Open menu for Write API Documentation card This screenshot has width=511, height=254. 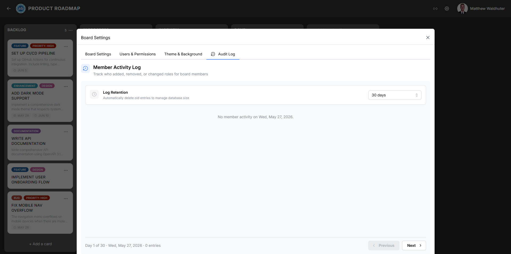pos(66,132)
